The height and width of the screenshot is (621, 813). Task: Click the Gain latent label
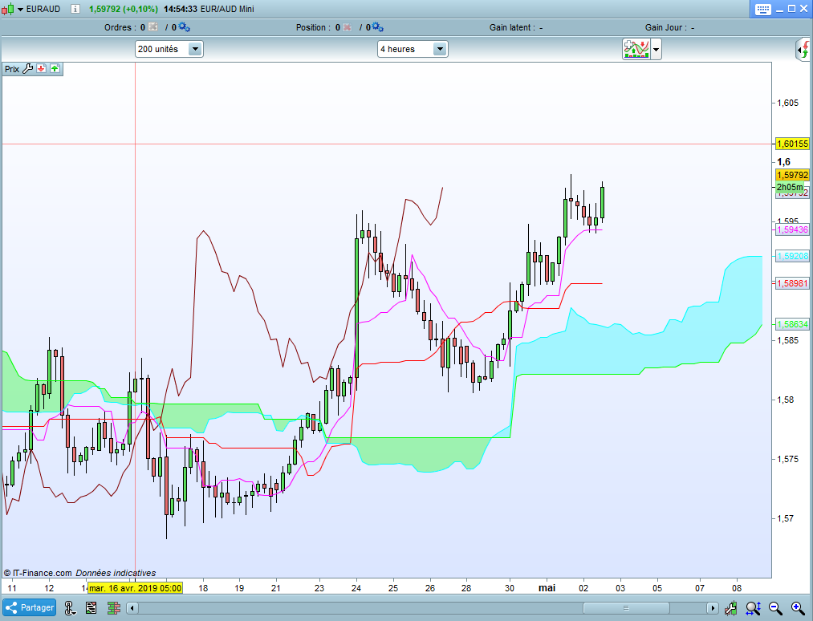510,27
